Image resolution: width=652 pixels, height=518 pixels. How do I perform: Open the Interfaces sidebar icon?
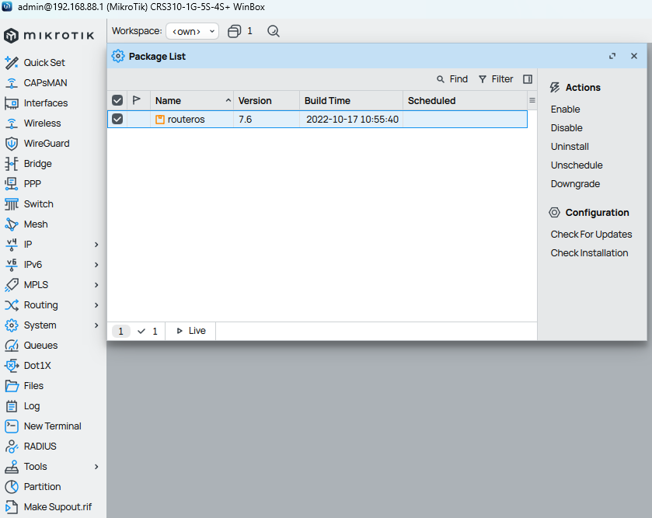(11, 103)
